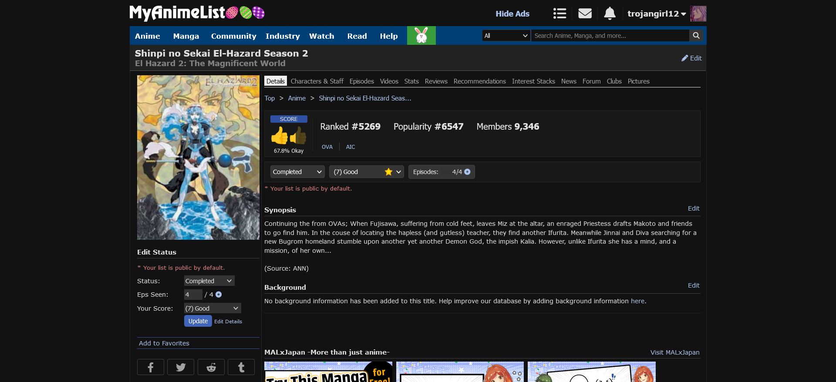The height and width of the screenshot is (382, 836).
Task: Click the 'here' background information link
Action: (637, 301)
